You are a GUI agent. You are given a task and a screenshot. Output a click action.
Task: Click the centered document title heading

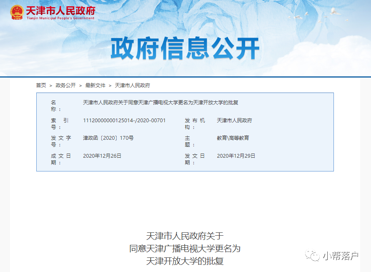185,249
